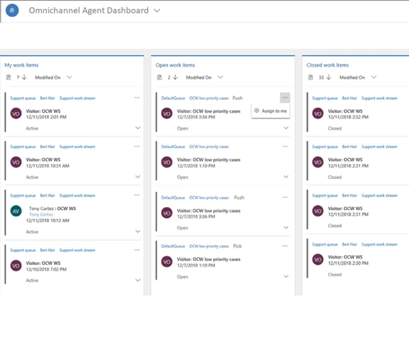Open Modified On dropdown in Open work items

pyautogui.click(x=220, y=77)
